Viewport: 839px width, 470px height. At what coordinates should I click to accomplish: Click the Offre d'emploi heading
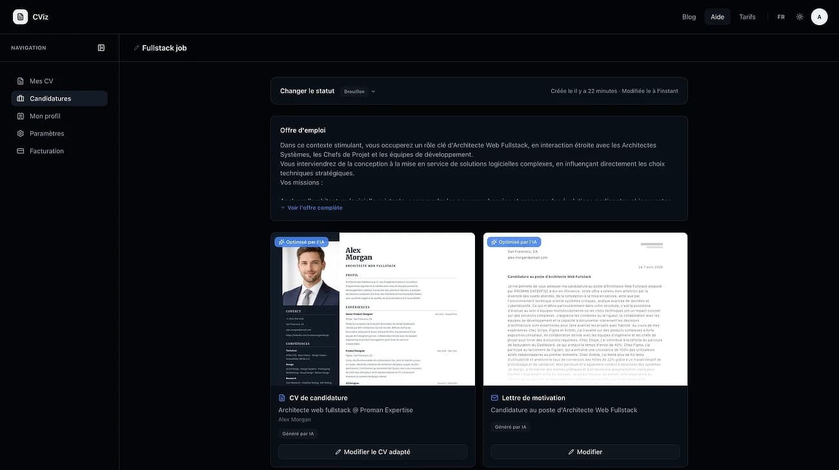coord(303,130)
